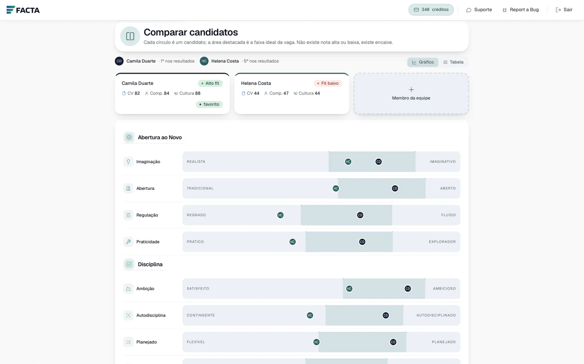Click the Fit baixo badge
Viewport: 584px width, 364px height.
point(328,83)
